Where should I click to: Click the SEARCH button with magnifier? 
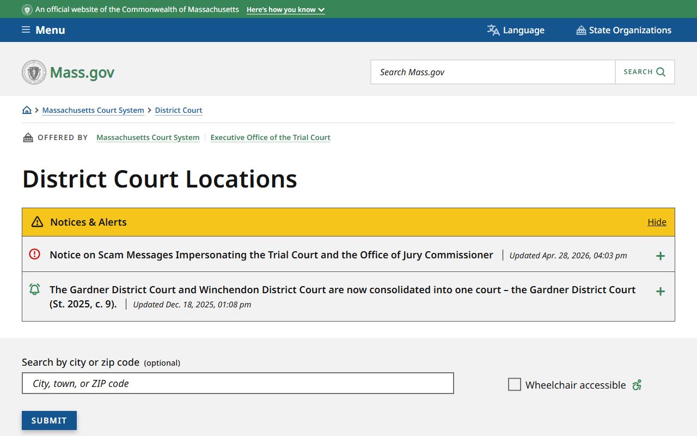pos(645,72)
